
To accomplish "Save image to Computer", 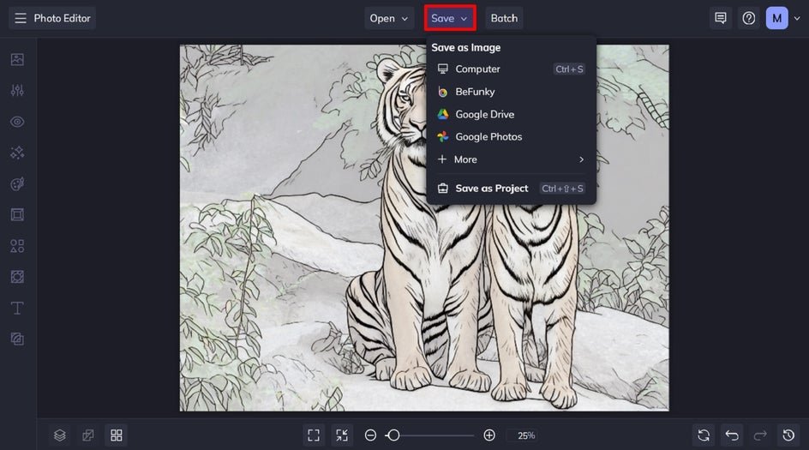I will pos(511,69).
